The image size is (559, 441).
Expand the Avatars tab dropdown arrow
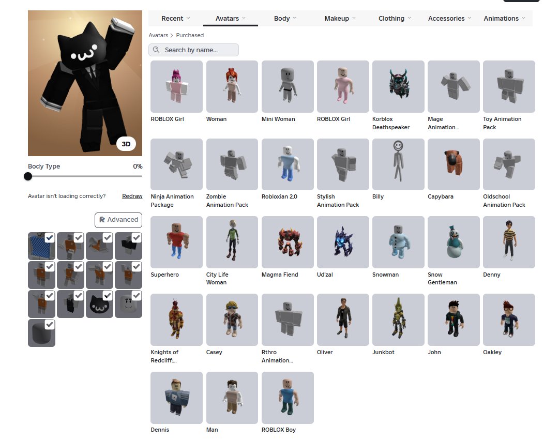pos(244,18)
